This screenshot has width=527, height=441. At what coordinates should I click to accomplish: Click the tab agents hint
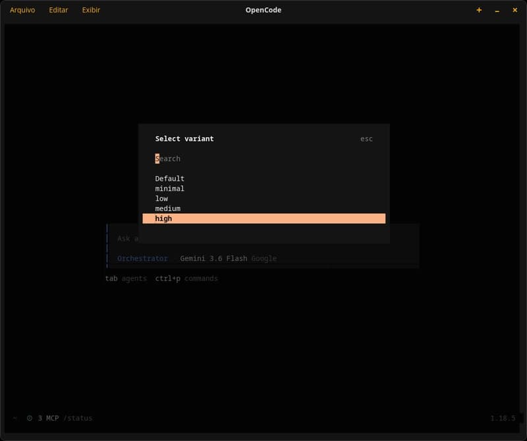[x=126, y=279]
